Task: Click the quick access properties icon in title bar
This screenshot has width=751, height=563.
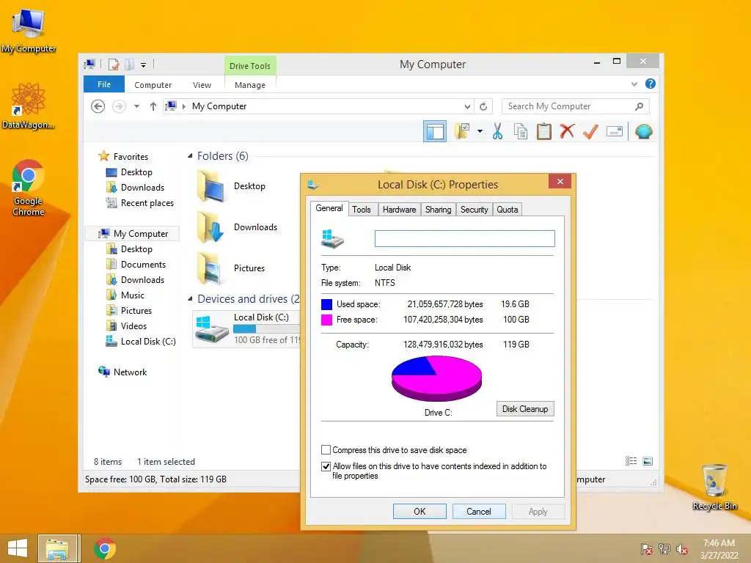Action: 114,65
